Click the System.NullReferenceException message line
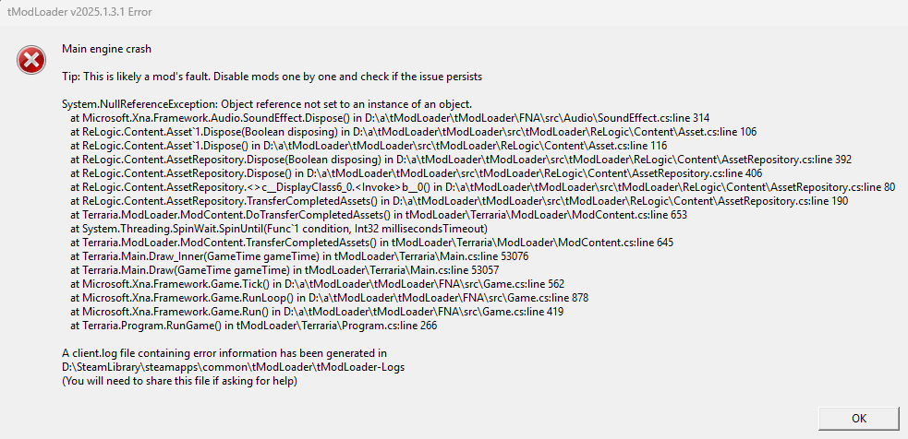The image size is (908, 439). coord(267,105)
